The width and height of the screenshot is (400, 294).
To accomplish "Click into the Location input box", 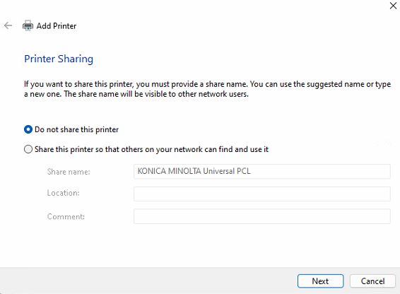I will (x=262, y=194).
